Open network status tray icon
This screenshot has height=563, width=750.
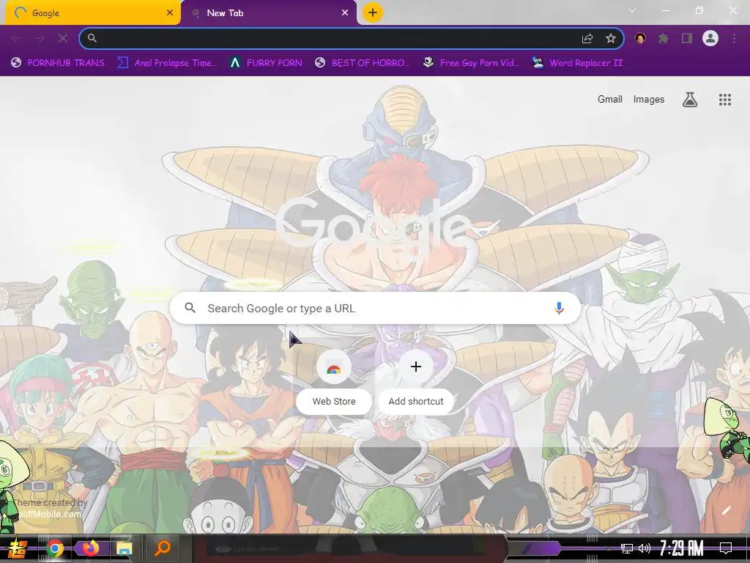pos(627,548)
